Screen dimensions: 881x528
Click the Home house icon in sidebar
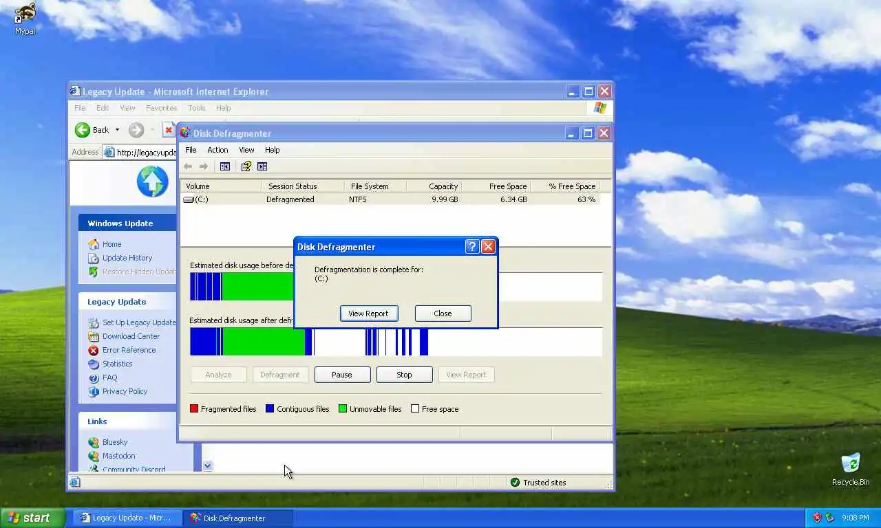94,244
